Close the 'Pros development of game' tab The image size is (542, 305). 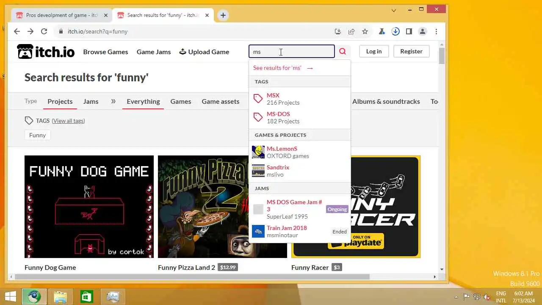tap(106, 15)
